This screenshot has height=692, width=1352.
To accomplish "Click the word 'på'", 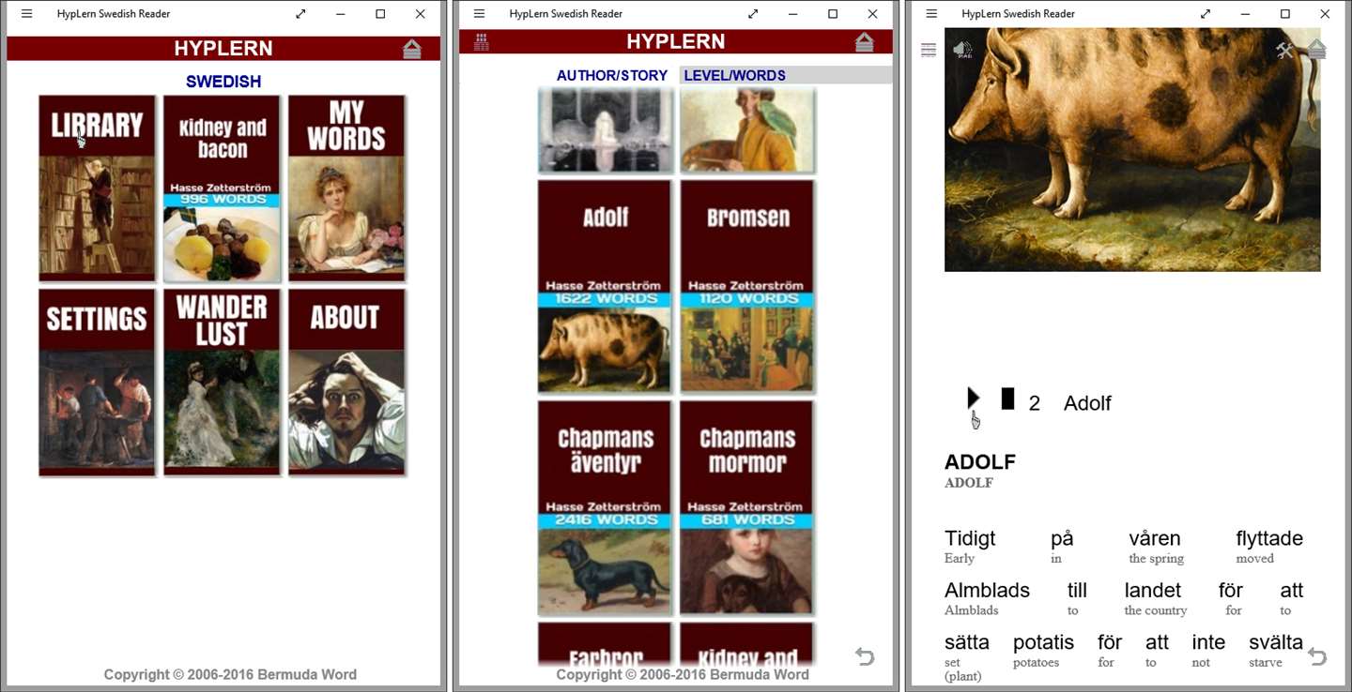I will (1062, 538).
